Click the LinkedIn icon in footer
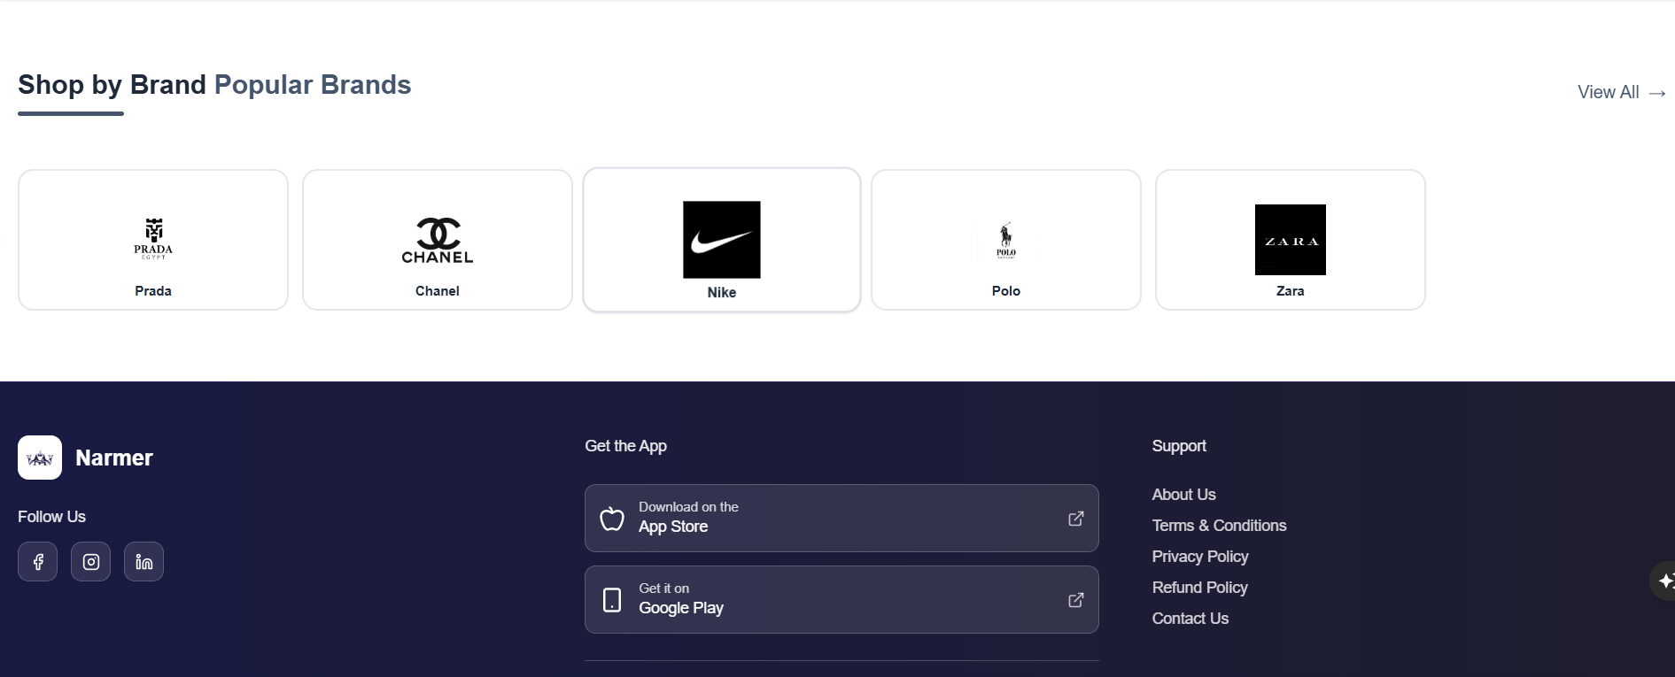This screenshot has height=677, width=1675. coord(143,561)
